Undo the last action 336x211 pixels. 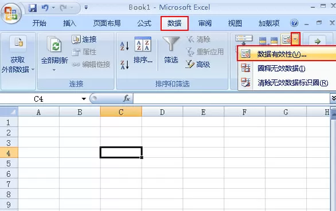coord(45,8)
